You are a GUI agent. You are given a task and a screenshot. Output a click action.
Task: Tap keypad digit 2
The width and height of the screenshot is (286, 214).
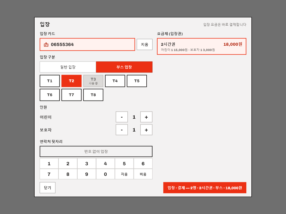pyautogui.click(x=68, y=164)
